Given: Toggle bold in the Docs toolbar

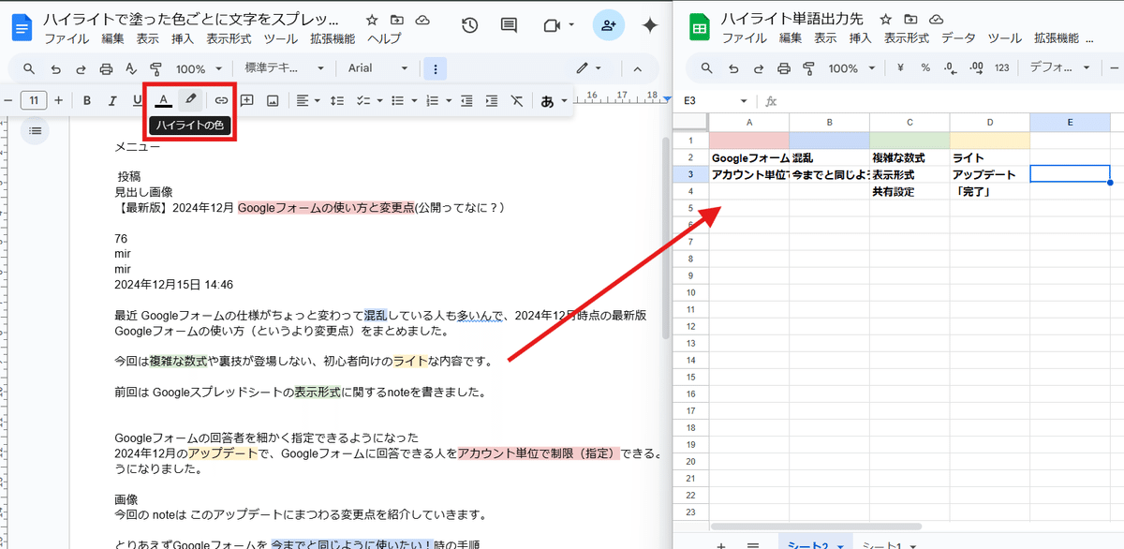Looking at the screenshot, I should click(87, 100).
